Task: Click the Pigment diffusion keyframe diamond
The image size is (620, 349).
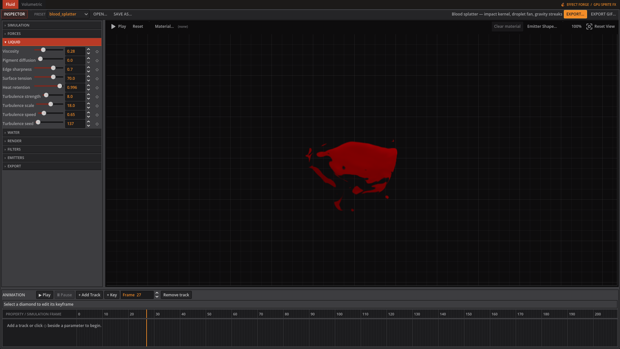Action: pos(97,60)
